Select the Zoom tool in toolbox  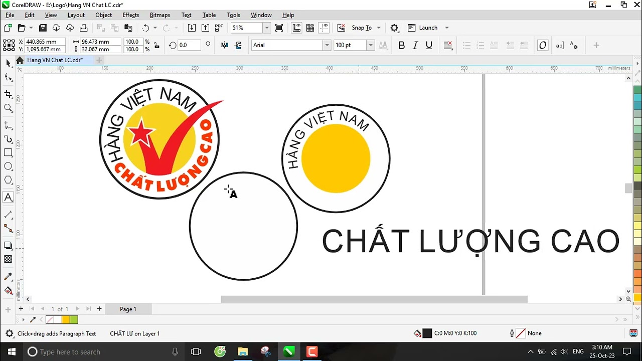(x=8, y=108)
